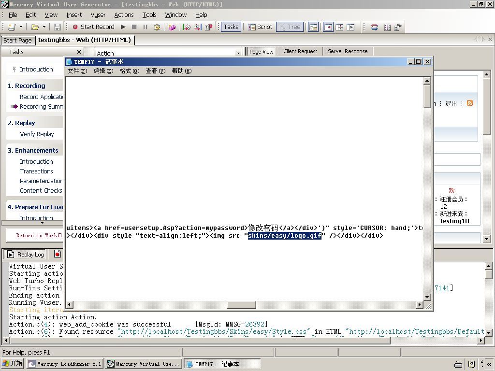Select the Client Request tab
The height and width of the screenshot is (371, 495).
point(300,51)
